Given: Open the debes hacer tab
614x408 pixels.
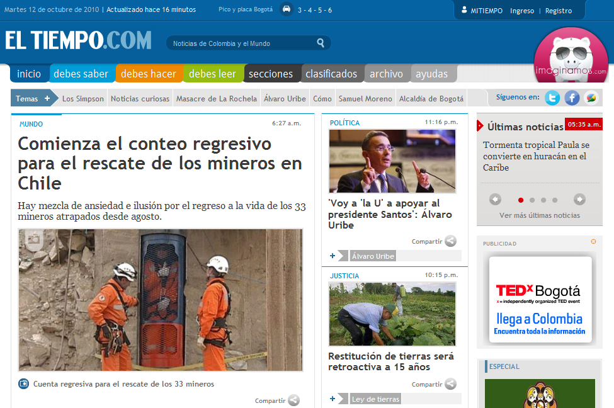Looking at the screenshot, I should click(x=149, y=74).
